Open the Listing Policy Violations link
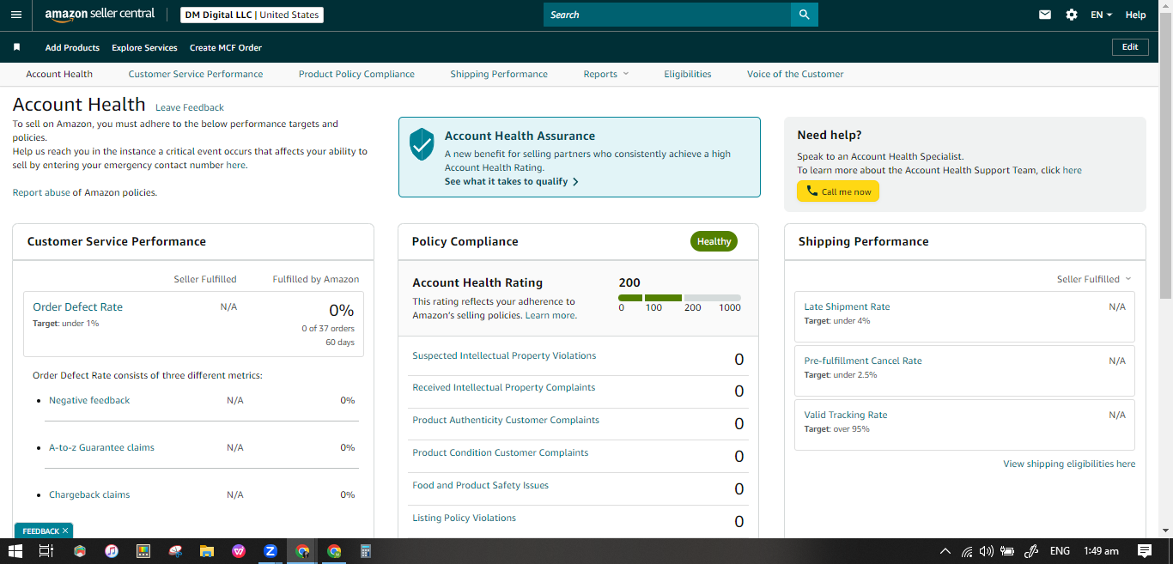 (465, 518)
